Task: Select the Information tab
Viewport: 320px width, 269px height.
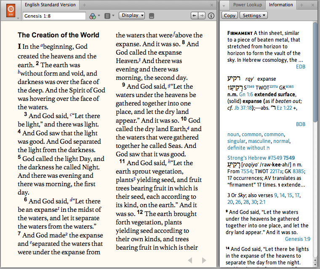Action: [x=281, y=5]
